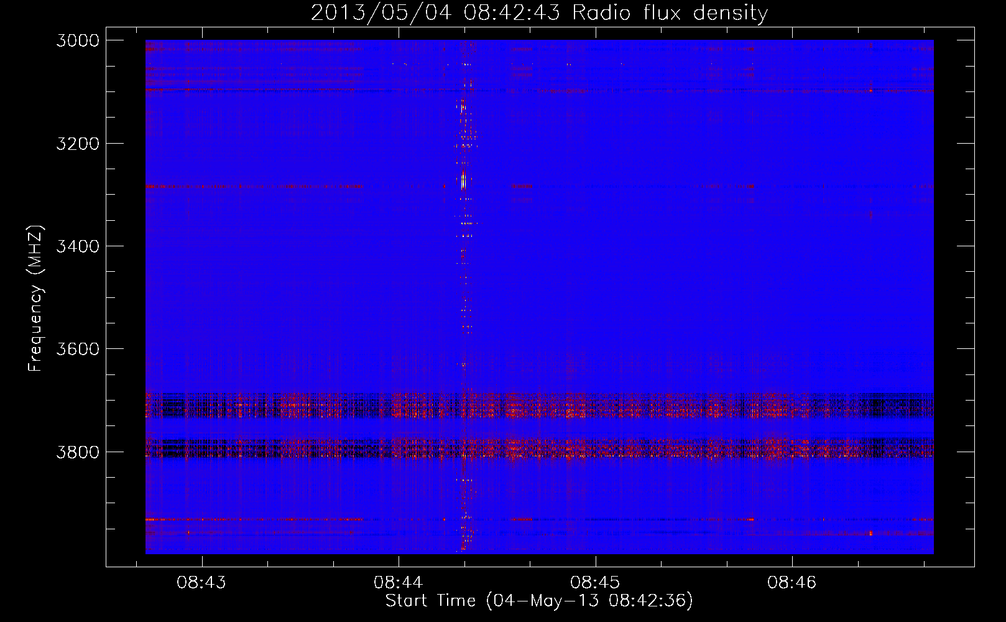Screen dimensions: 1006x622
Task: Click the 08:43 time axis label
Action: (201, 583)
